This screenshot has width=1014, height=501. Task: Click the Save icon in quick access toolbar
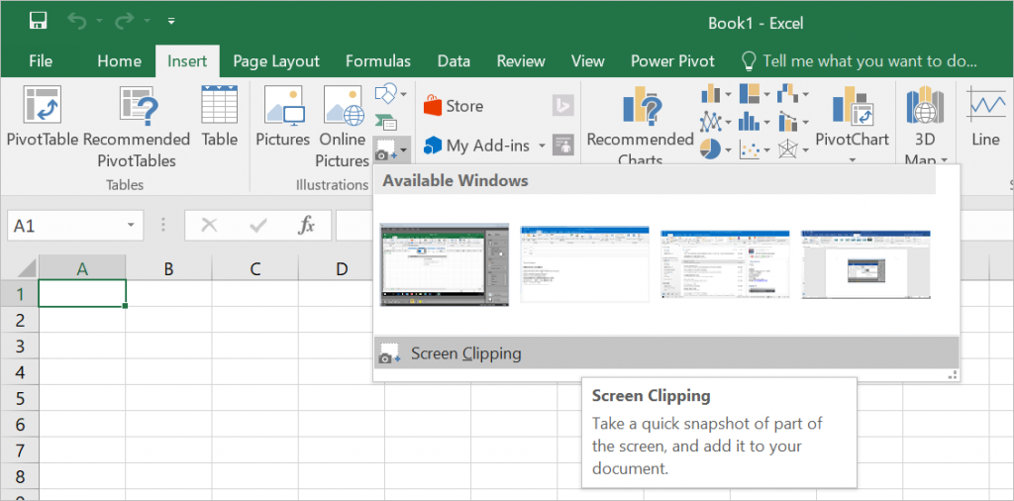[x=39, y=22]
